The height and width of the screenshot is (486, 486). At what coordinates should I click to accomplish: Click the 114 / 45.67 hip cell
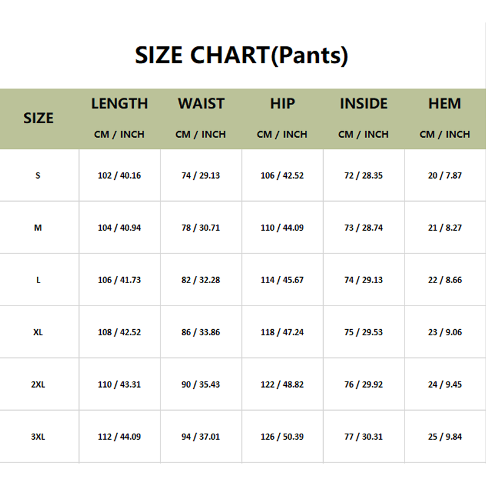pos(282,280)
